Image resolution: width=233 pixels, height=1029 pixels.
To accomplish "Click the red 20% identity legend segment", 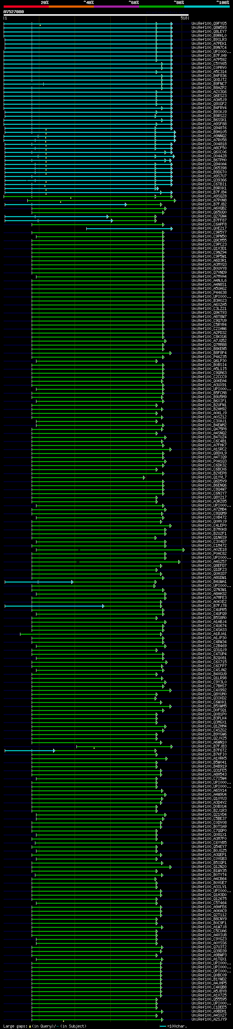I will [x=26, y=7].
